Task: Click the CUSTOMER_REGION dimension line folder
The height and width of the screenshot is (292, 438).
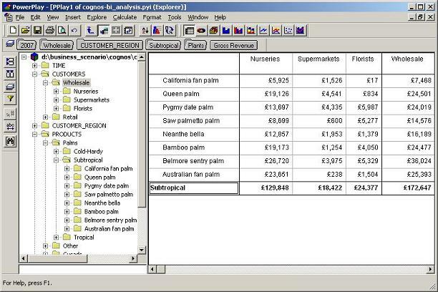Action: (109, 45)
